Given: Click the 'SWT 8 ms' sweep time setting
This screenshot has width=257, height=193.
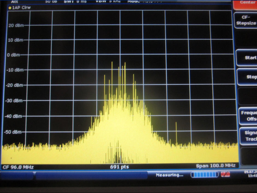Looking at the screenshot, I should pyautogui.click(x=75, y=1).
